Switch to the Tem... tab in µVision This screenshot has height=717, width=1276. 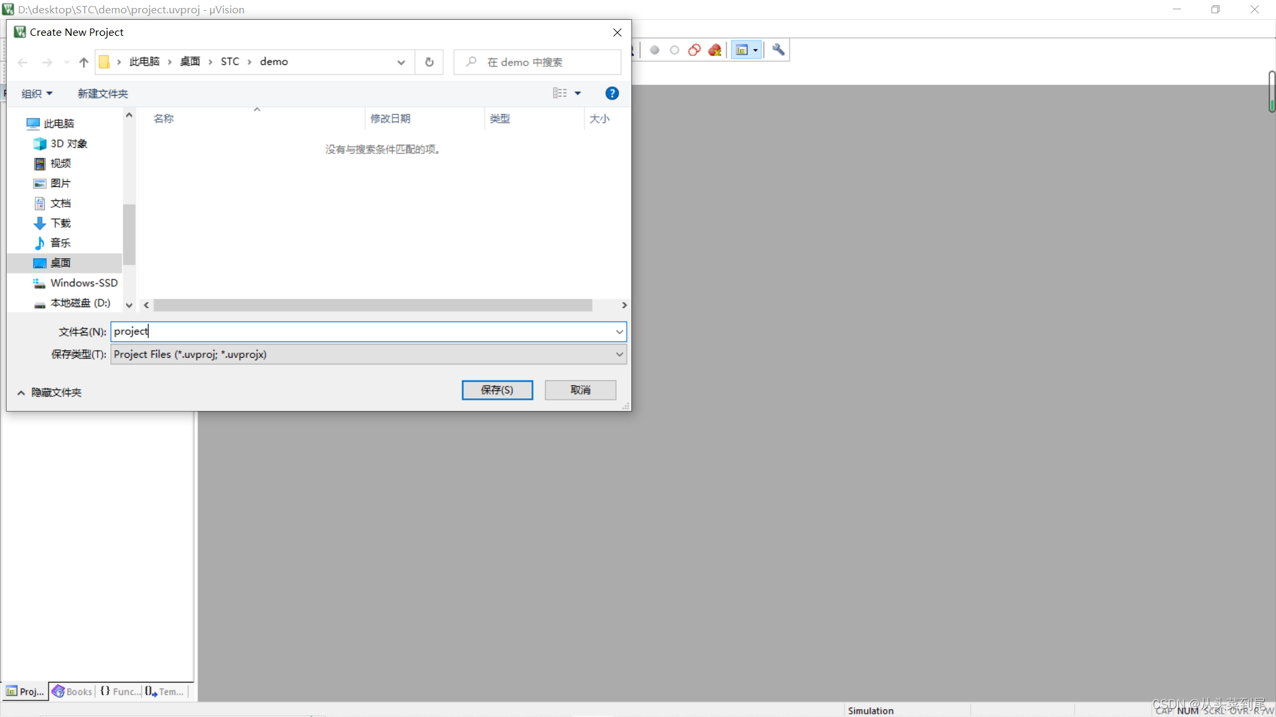pos(164,692)
